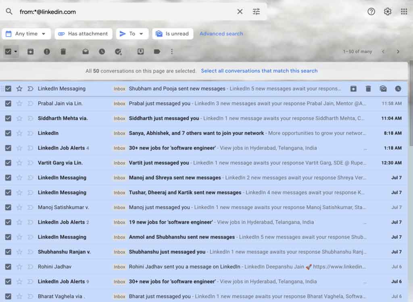Open the Labels toolbar icon
The width and height of the screenshot is (413, 302).
pos(157,51)
